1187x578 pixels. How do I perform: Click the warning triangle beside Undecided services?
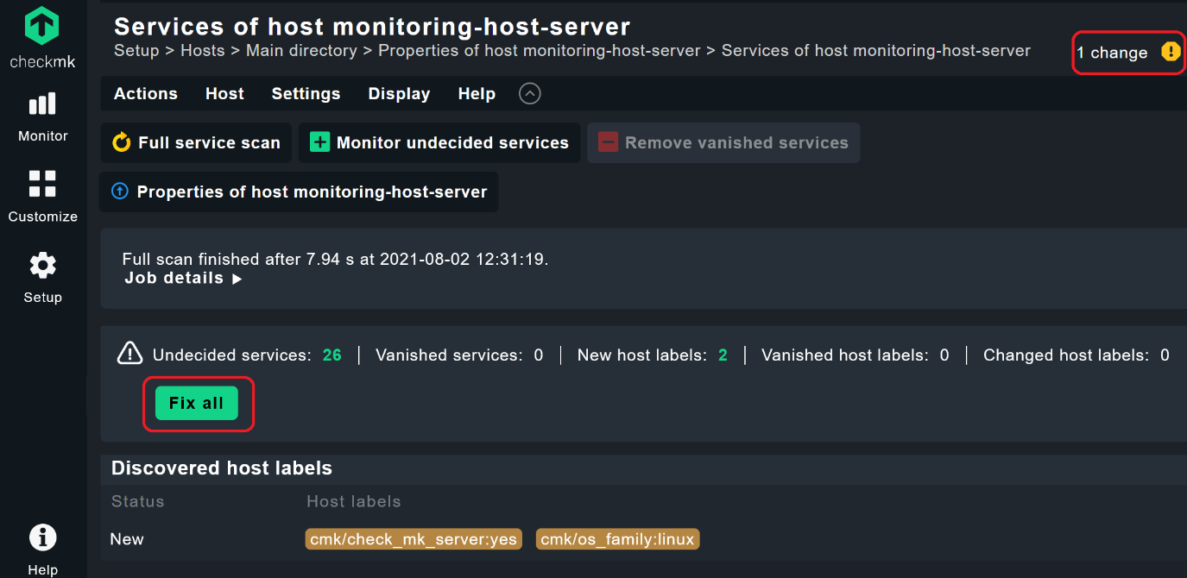(129, 353)
